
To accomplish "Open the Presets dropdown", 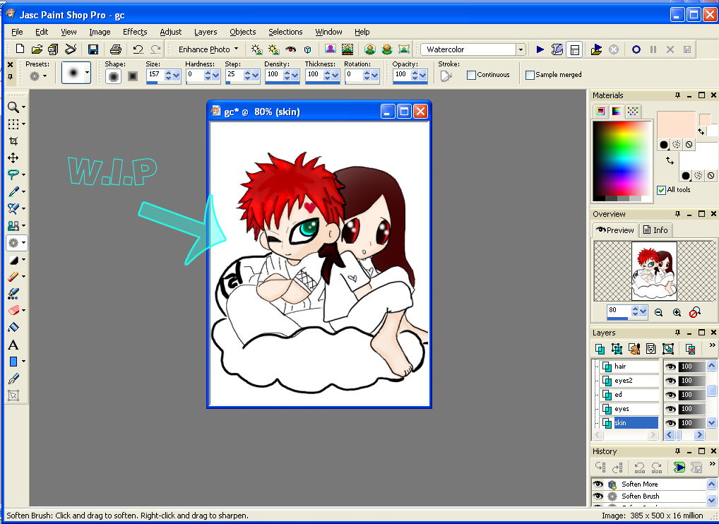I will coord(44,76).
